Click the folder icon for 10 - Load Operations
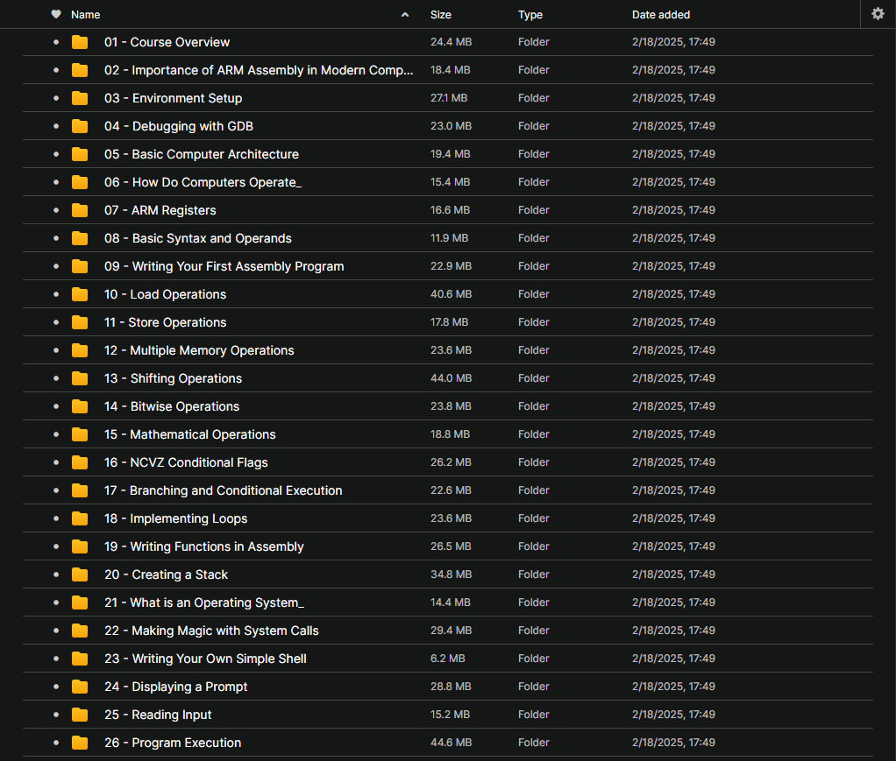896x761 pixels. pos(80,294)
